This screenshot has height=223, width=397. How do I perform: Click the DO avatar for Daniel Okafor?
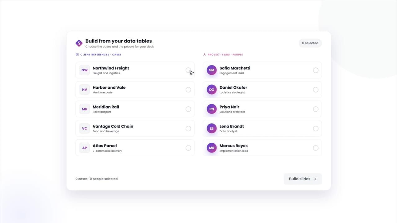pyautogui.click(x=212, y=90)
